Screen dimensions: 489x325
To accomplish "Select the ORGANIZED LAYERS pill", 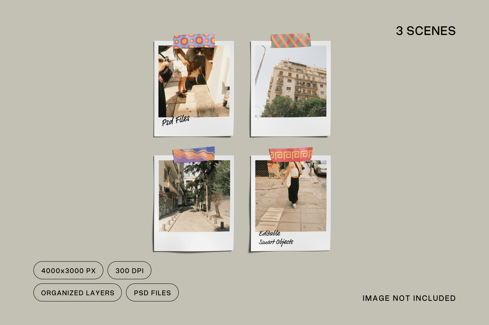I will (77, 293).
